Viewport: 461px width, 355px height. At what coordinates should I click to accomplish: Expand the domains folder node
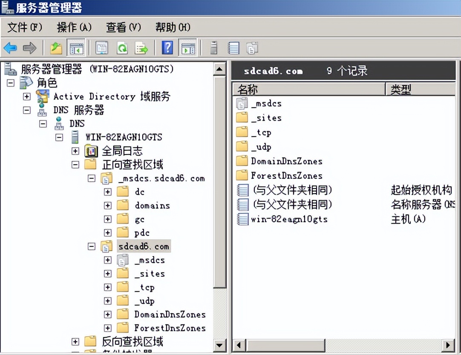tap(108, 205)
